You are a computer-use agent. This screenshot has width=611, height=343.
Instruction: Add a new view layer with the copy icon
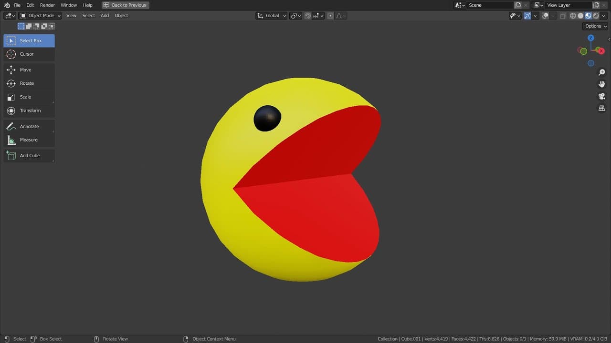[x=596, y=5]
